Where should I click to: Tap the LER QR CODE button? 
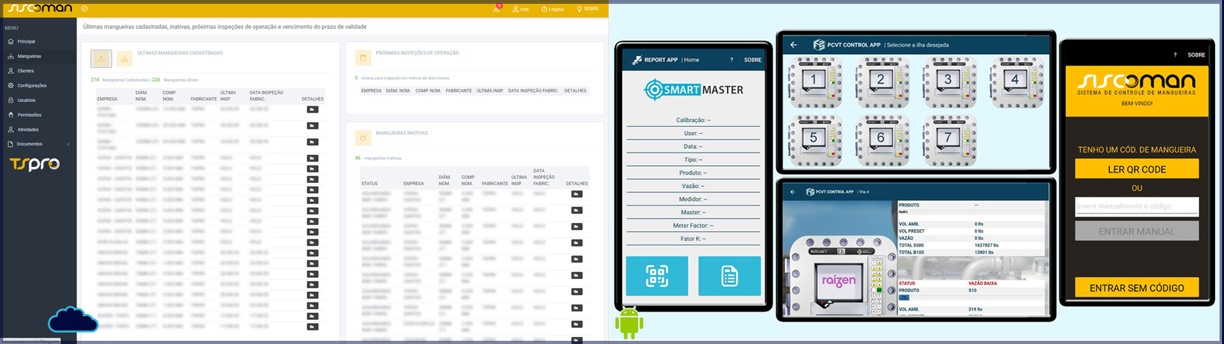pyautogui.click(x=1137, y=169)
